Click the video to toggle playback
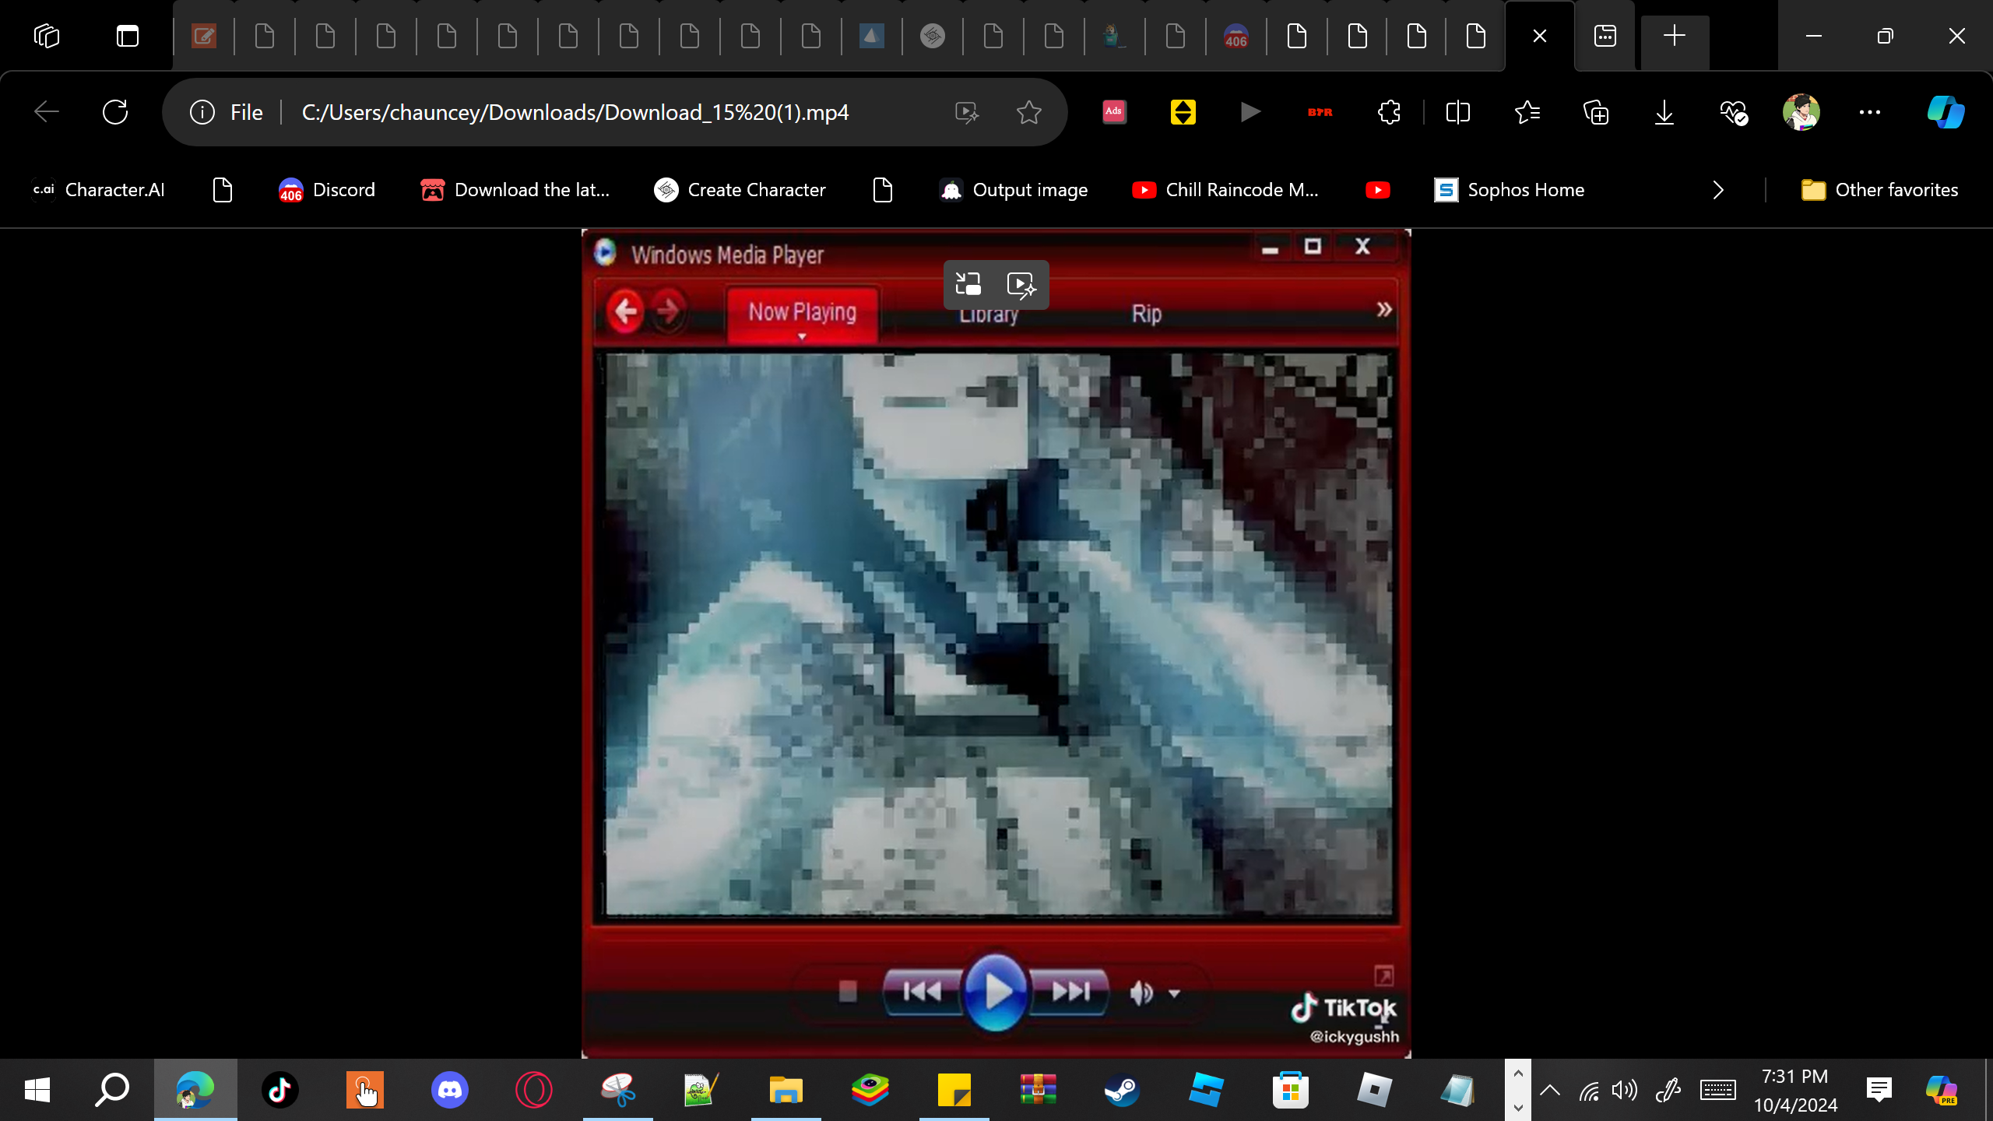This screenshot has height=1121, width=1993. pyautogui.click(x=996, y=643)
